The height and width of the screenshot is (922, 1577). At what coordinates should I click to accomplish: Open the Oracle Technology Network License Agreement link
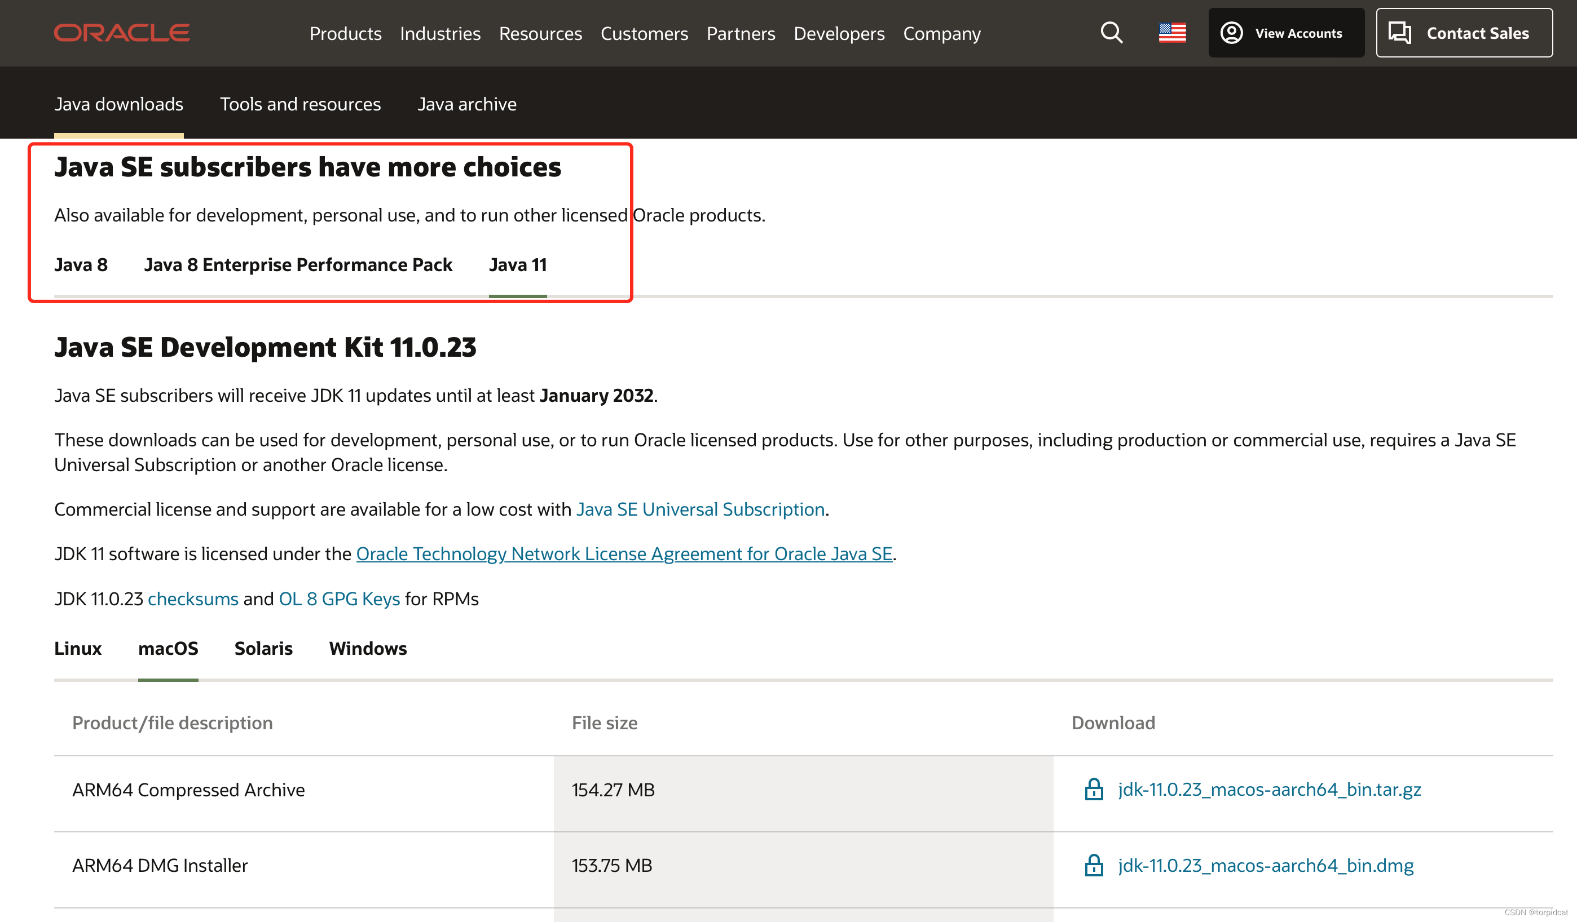pos(624,554)
